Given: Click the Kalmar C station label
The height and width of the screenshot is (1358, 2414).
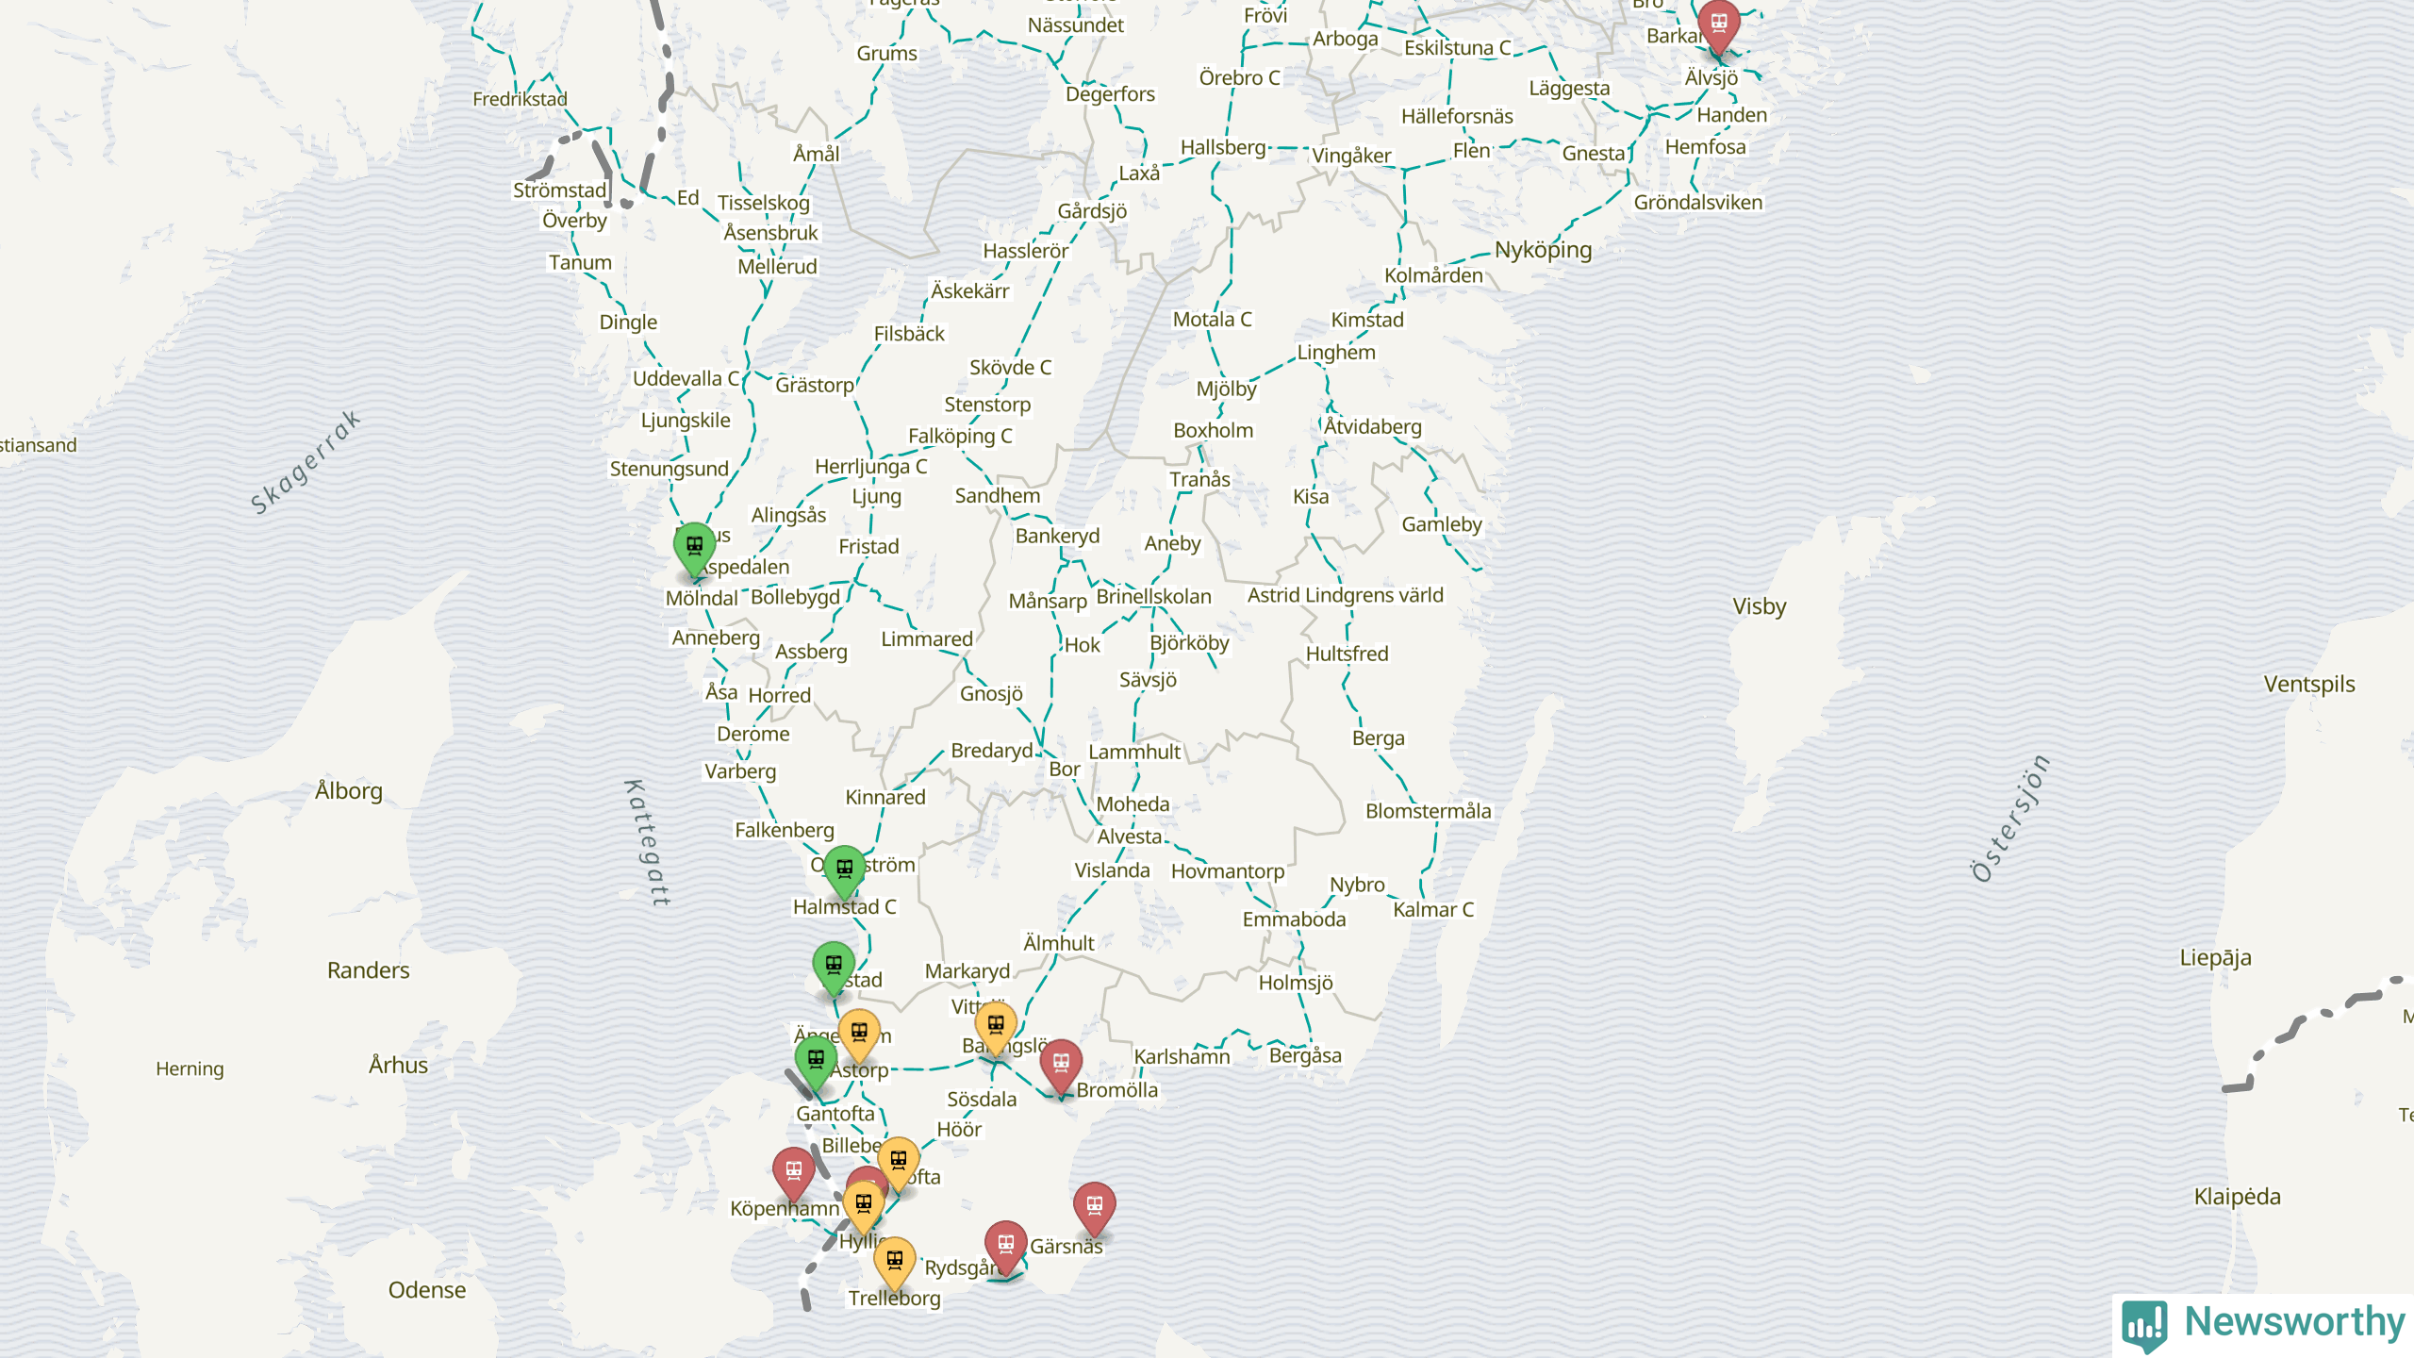Looking at the screenshot, I should coord(1432,910).
